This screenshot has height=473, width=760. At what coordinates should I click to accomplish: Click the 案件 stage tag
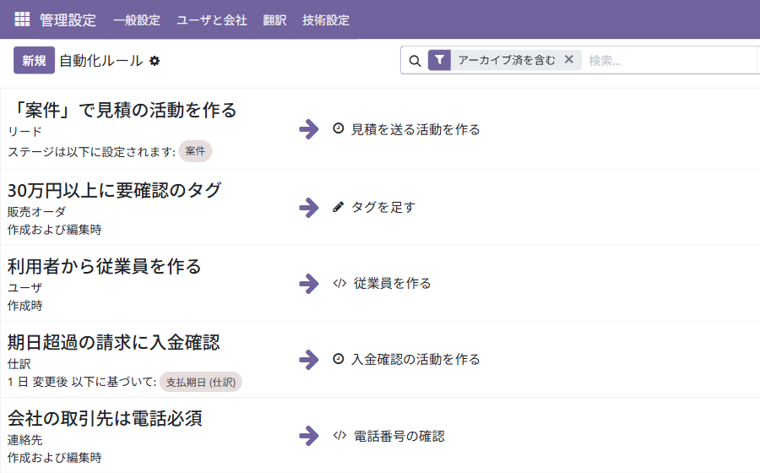click(x=195, y=151)
